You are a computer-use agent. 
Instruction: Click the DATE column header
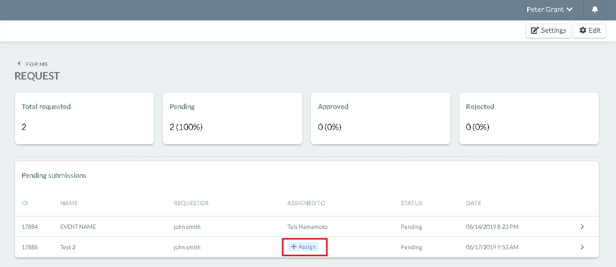tap(473, 203)
